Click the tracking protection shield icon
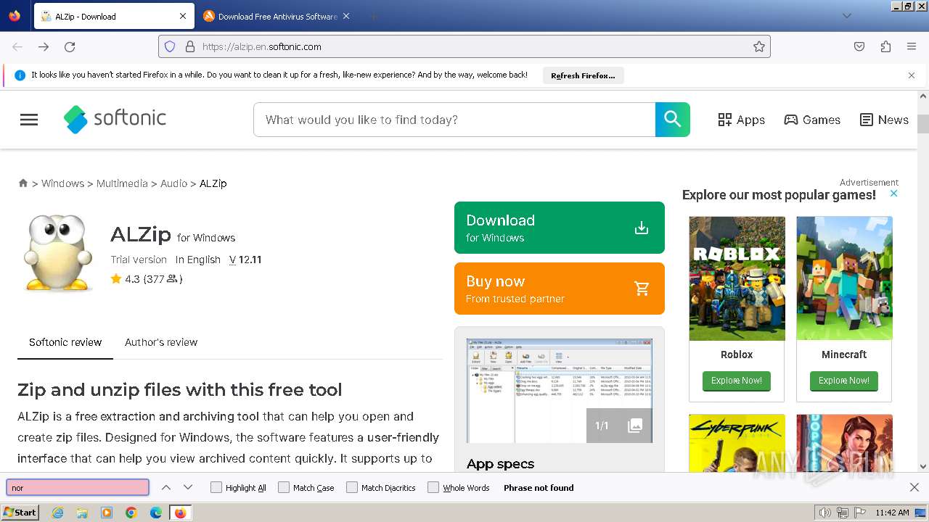 170,46
